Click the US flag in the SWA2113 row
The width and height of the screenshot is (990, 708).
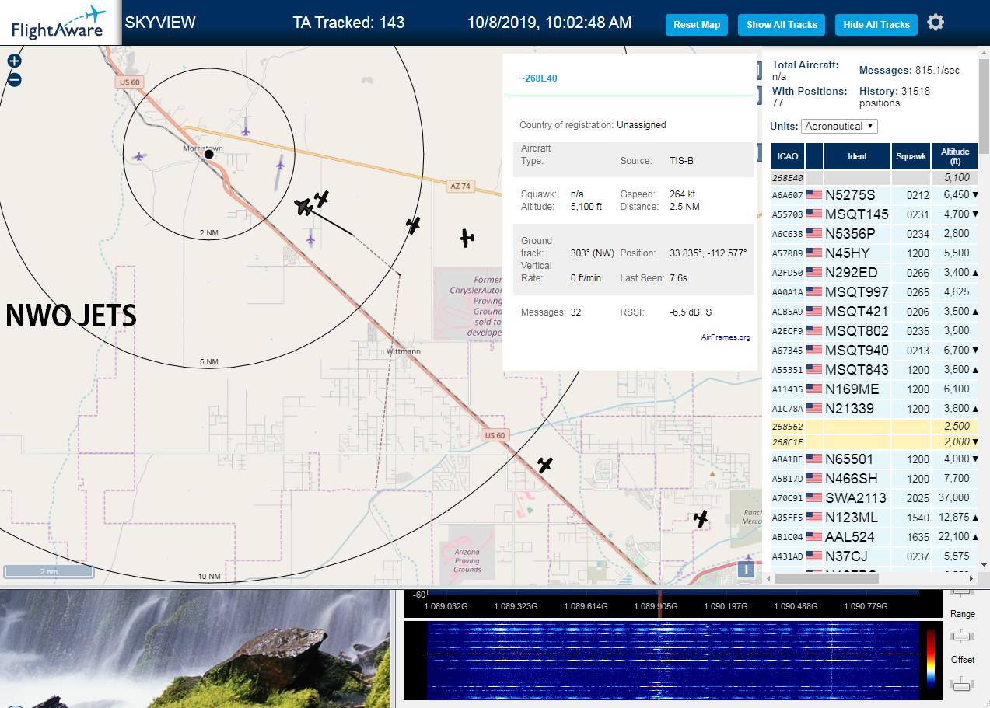tap(814, 497)
